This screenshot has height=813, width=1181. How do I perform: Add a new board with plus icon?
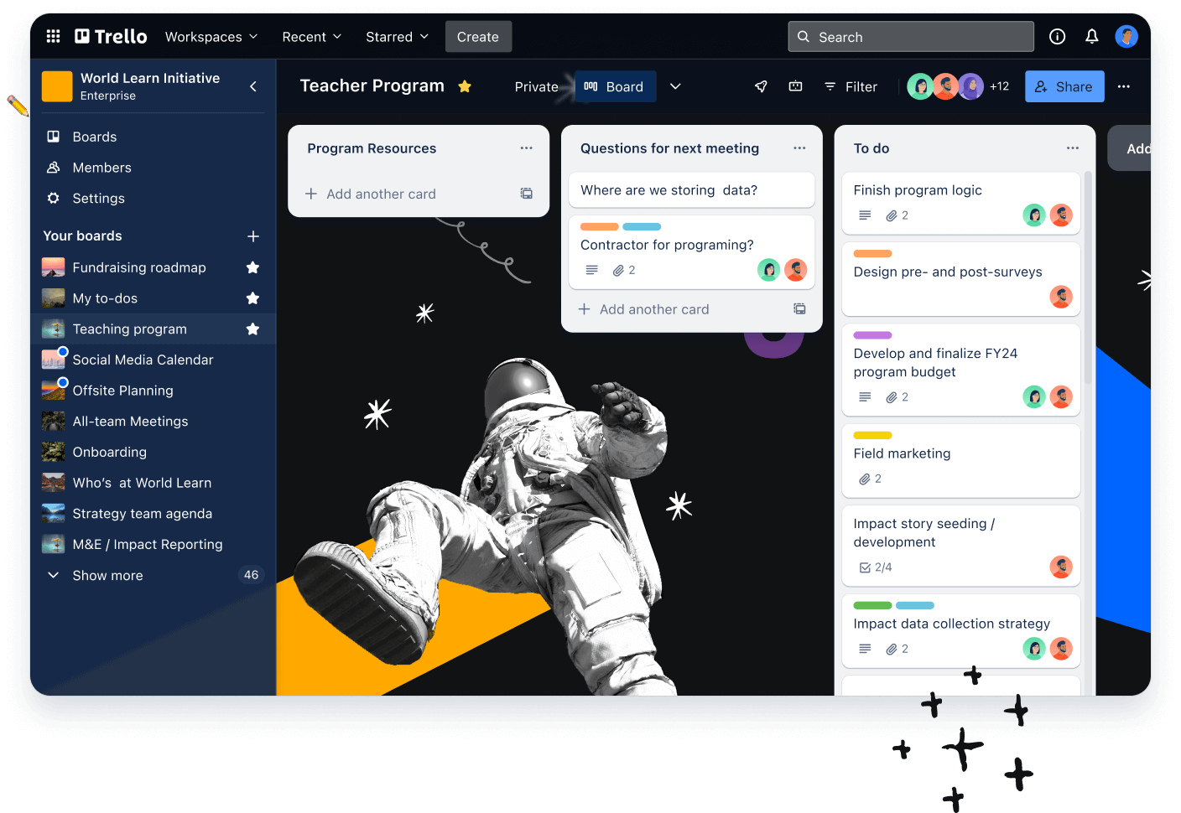tap(253, 236)
